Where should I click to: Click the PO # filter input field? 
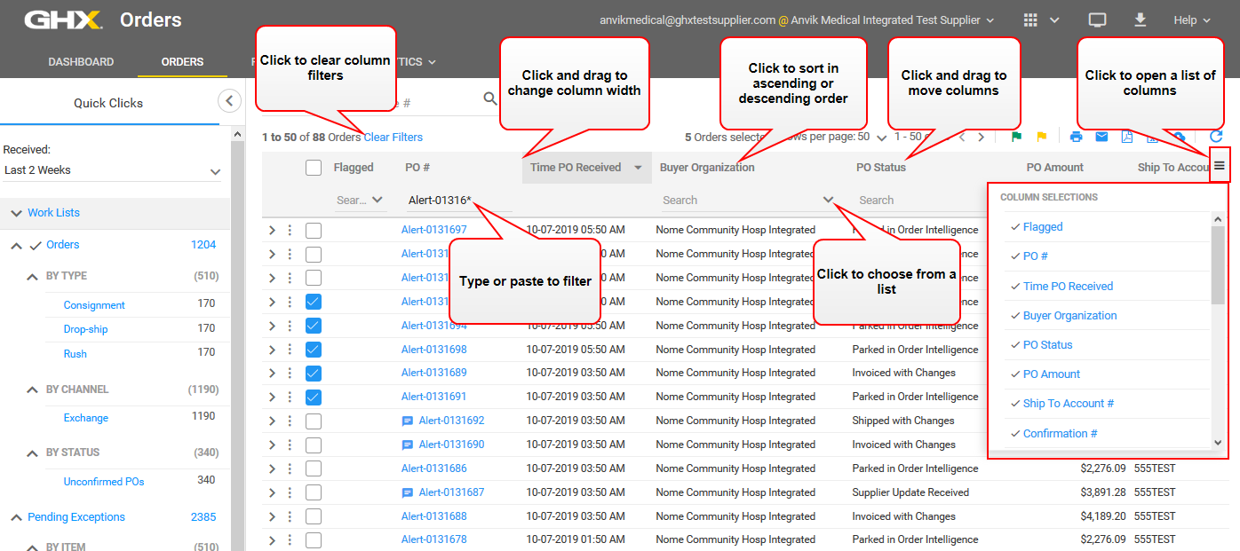click(458, 201)
